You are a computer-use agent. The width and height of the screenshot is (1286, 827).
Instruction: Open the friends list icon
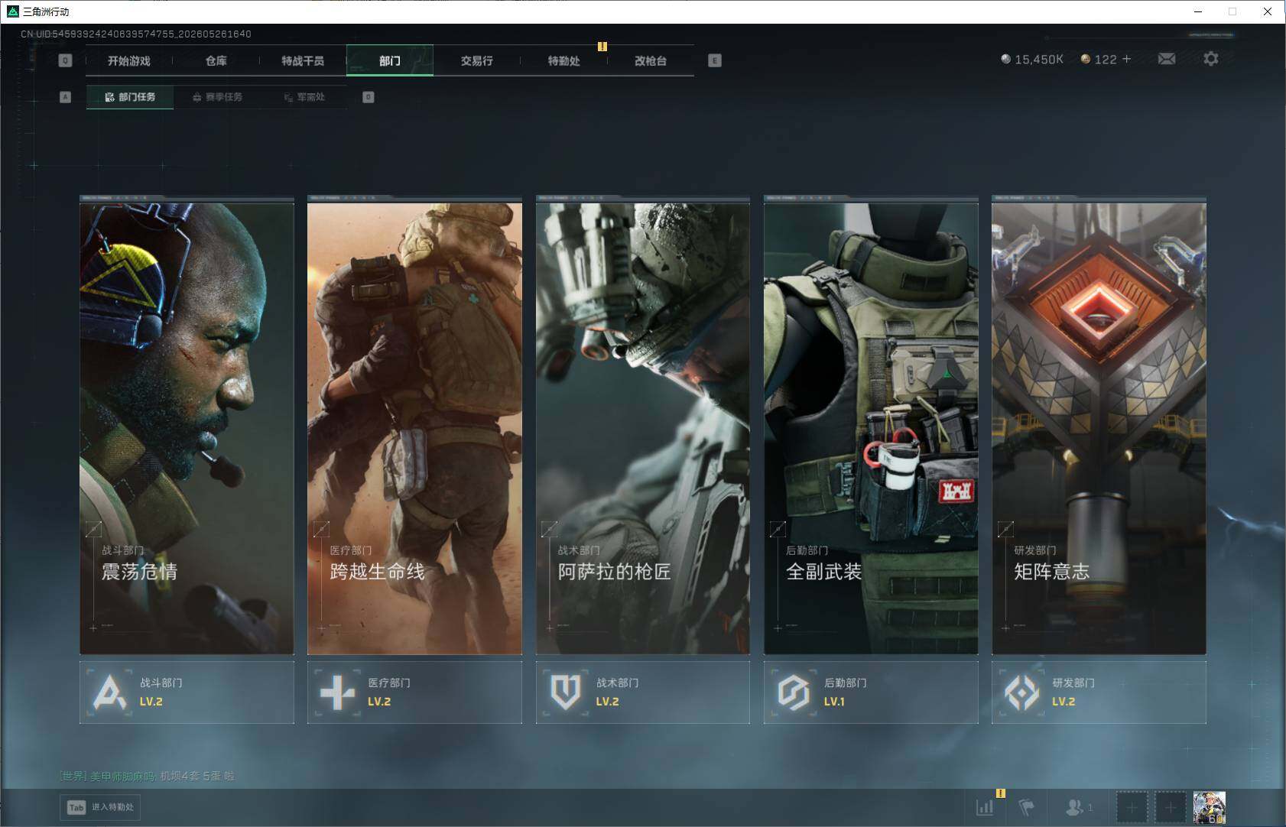pyautogui.click(x=1075, y=807)
